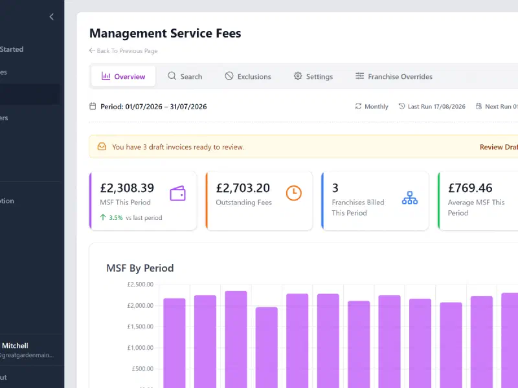Click the green up arrow beside 3.5%

pos(103,217)
